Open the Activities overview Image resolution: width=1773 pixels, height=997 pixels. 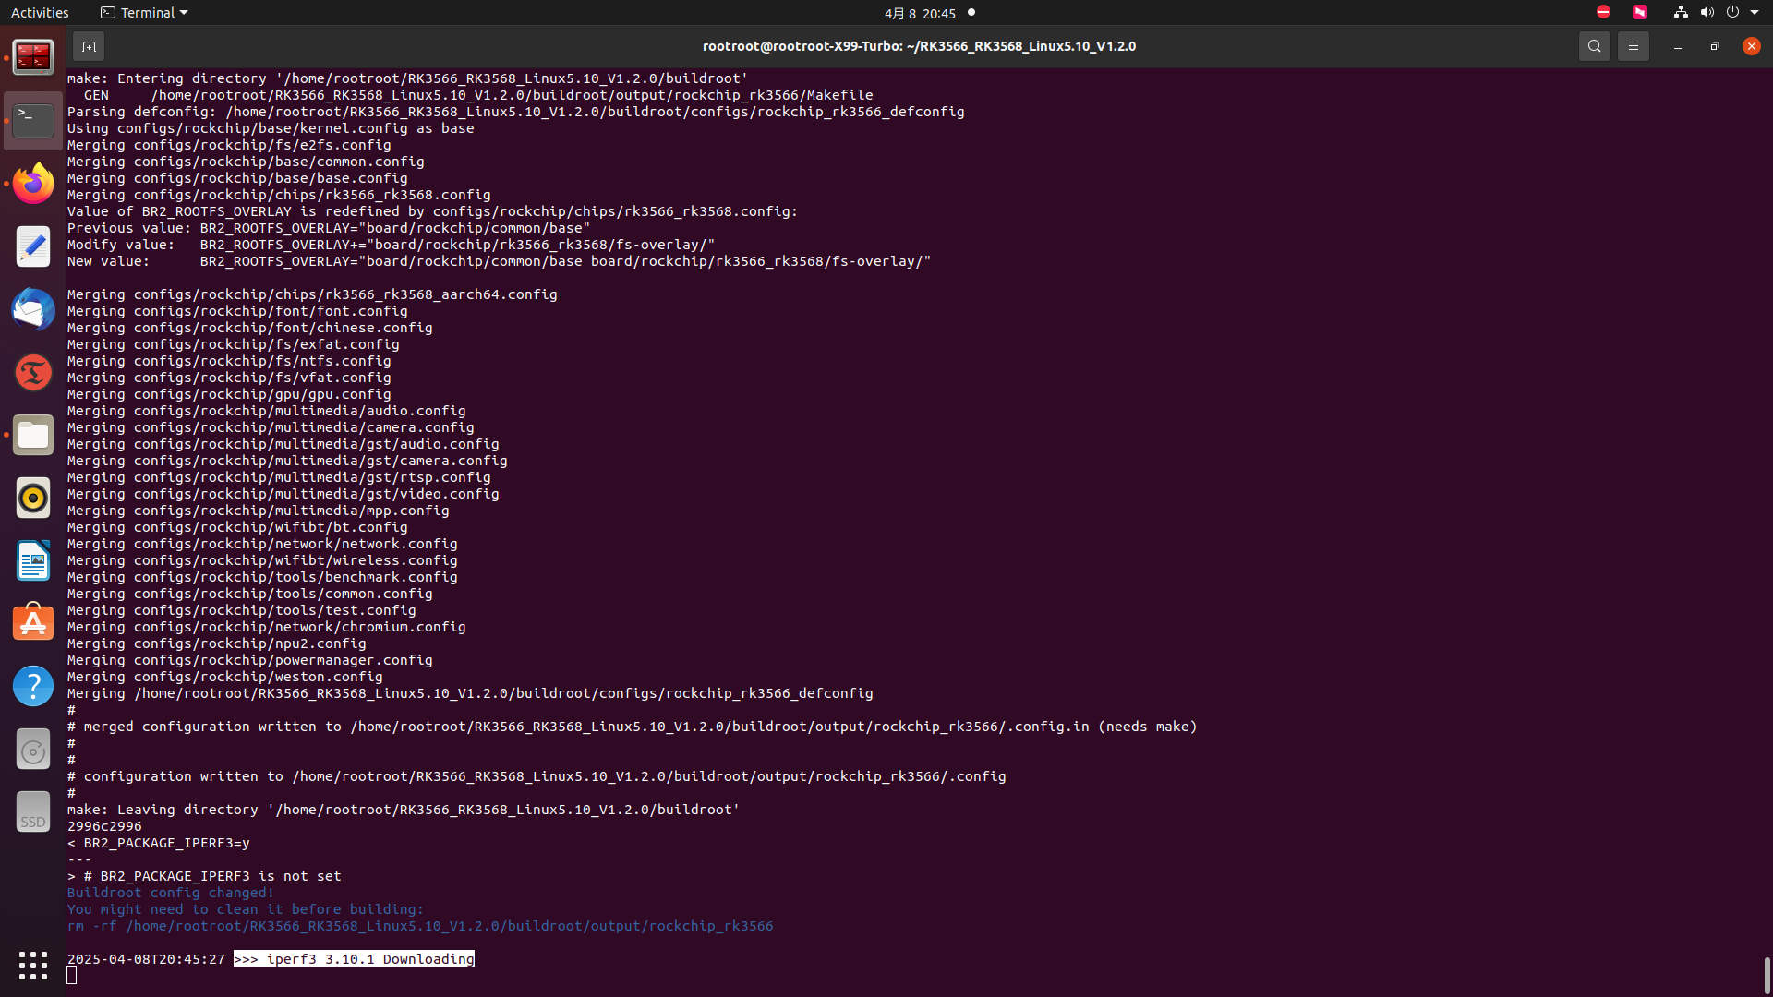coord(40,13)
